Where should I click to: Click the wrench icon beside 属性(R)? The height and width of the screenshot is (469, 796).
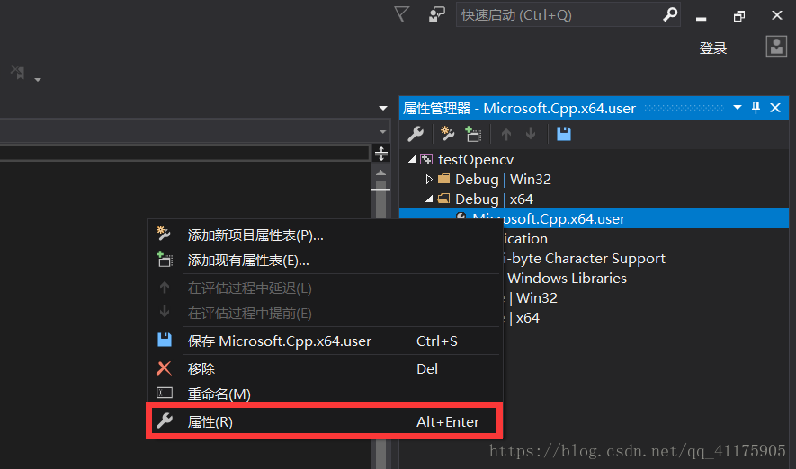[165, 420]
